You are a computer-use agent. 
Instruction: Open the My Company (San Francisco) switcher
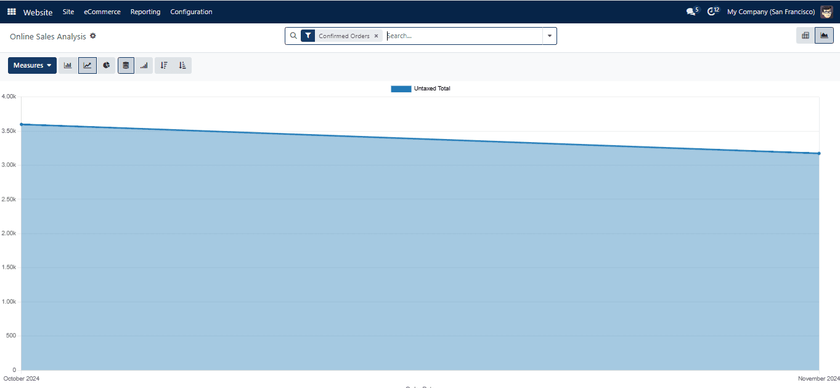click(x=771, y=12)
